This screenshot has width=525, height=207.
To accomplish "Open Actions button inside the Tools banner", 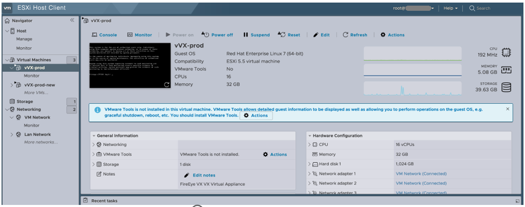I will click(x=256, y=116).
